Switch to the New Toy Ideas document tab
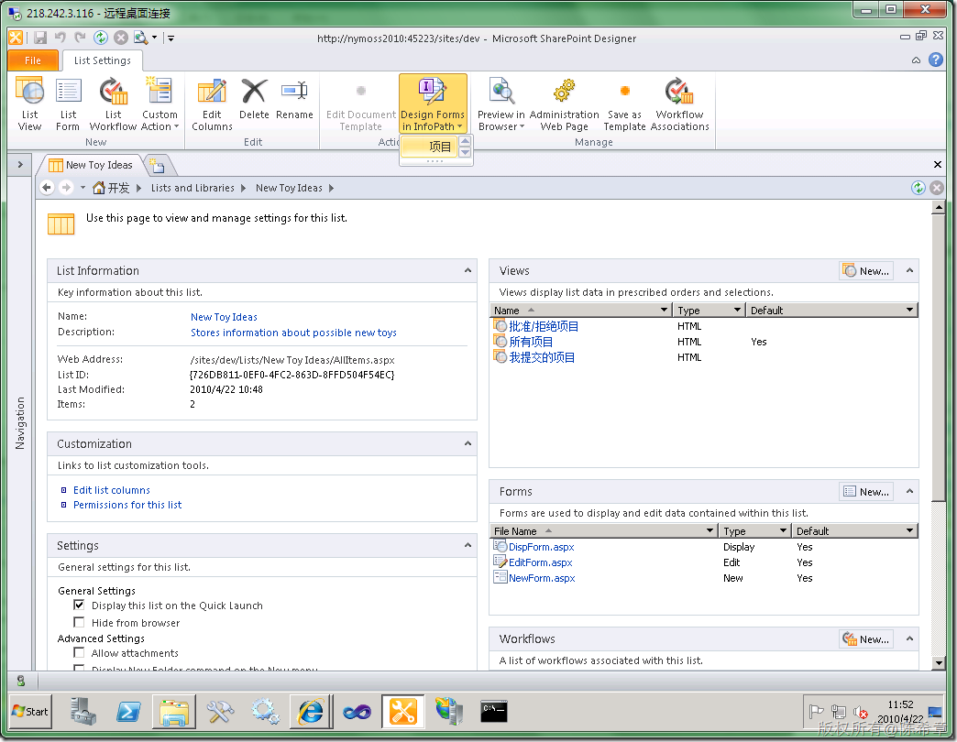 point(92,165)
